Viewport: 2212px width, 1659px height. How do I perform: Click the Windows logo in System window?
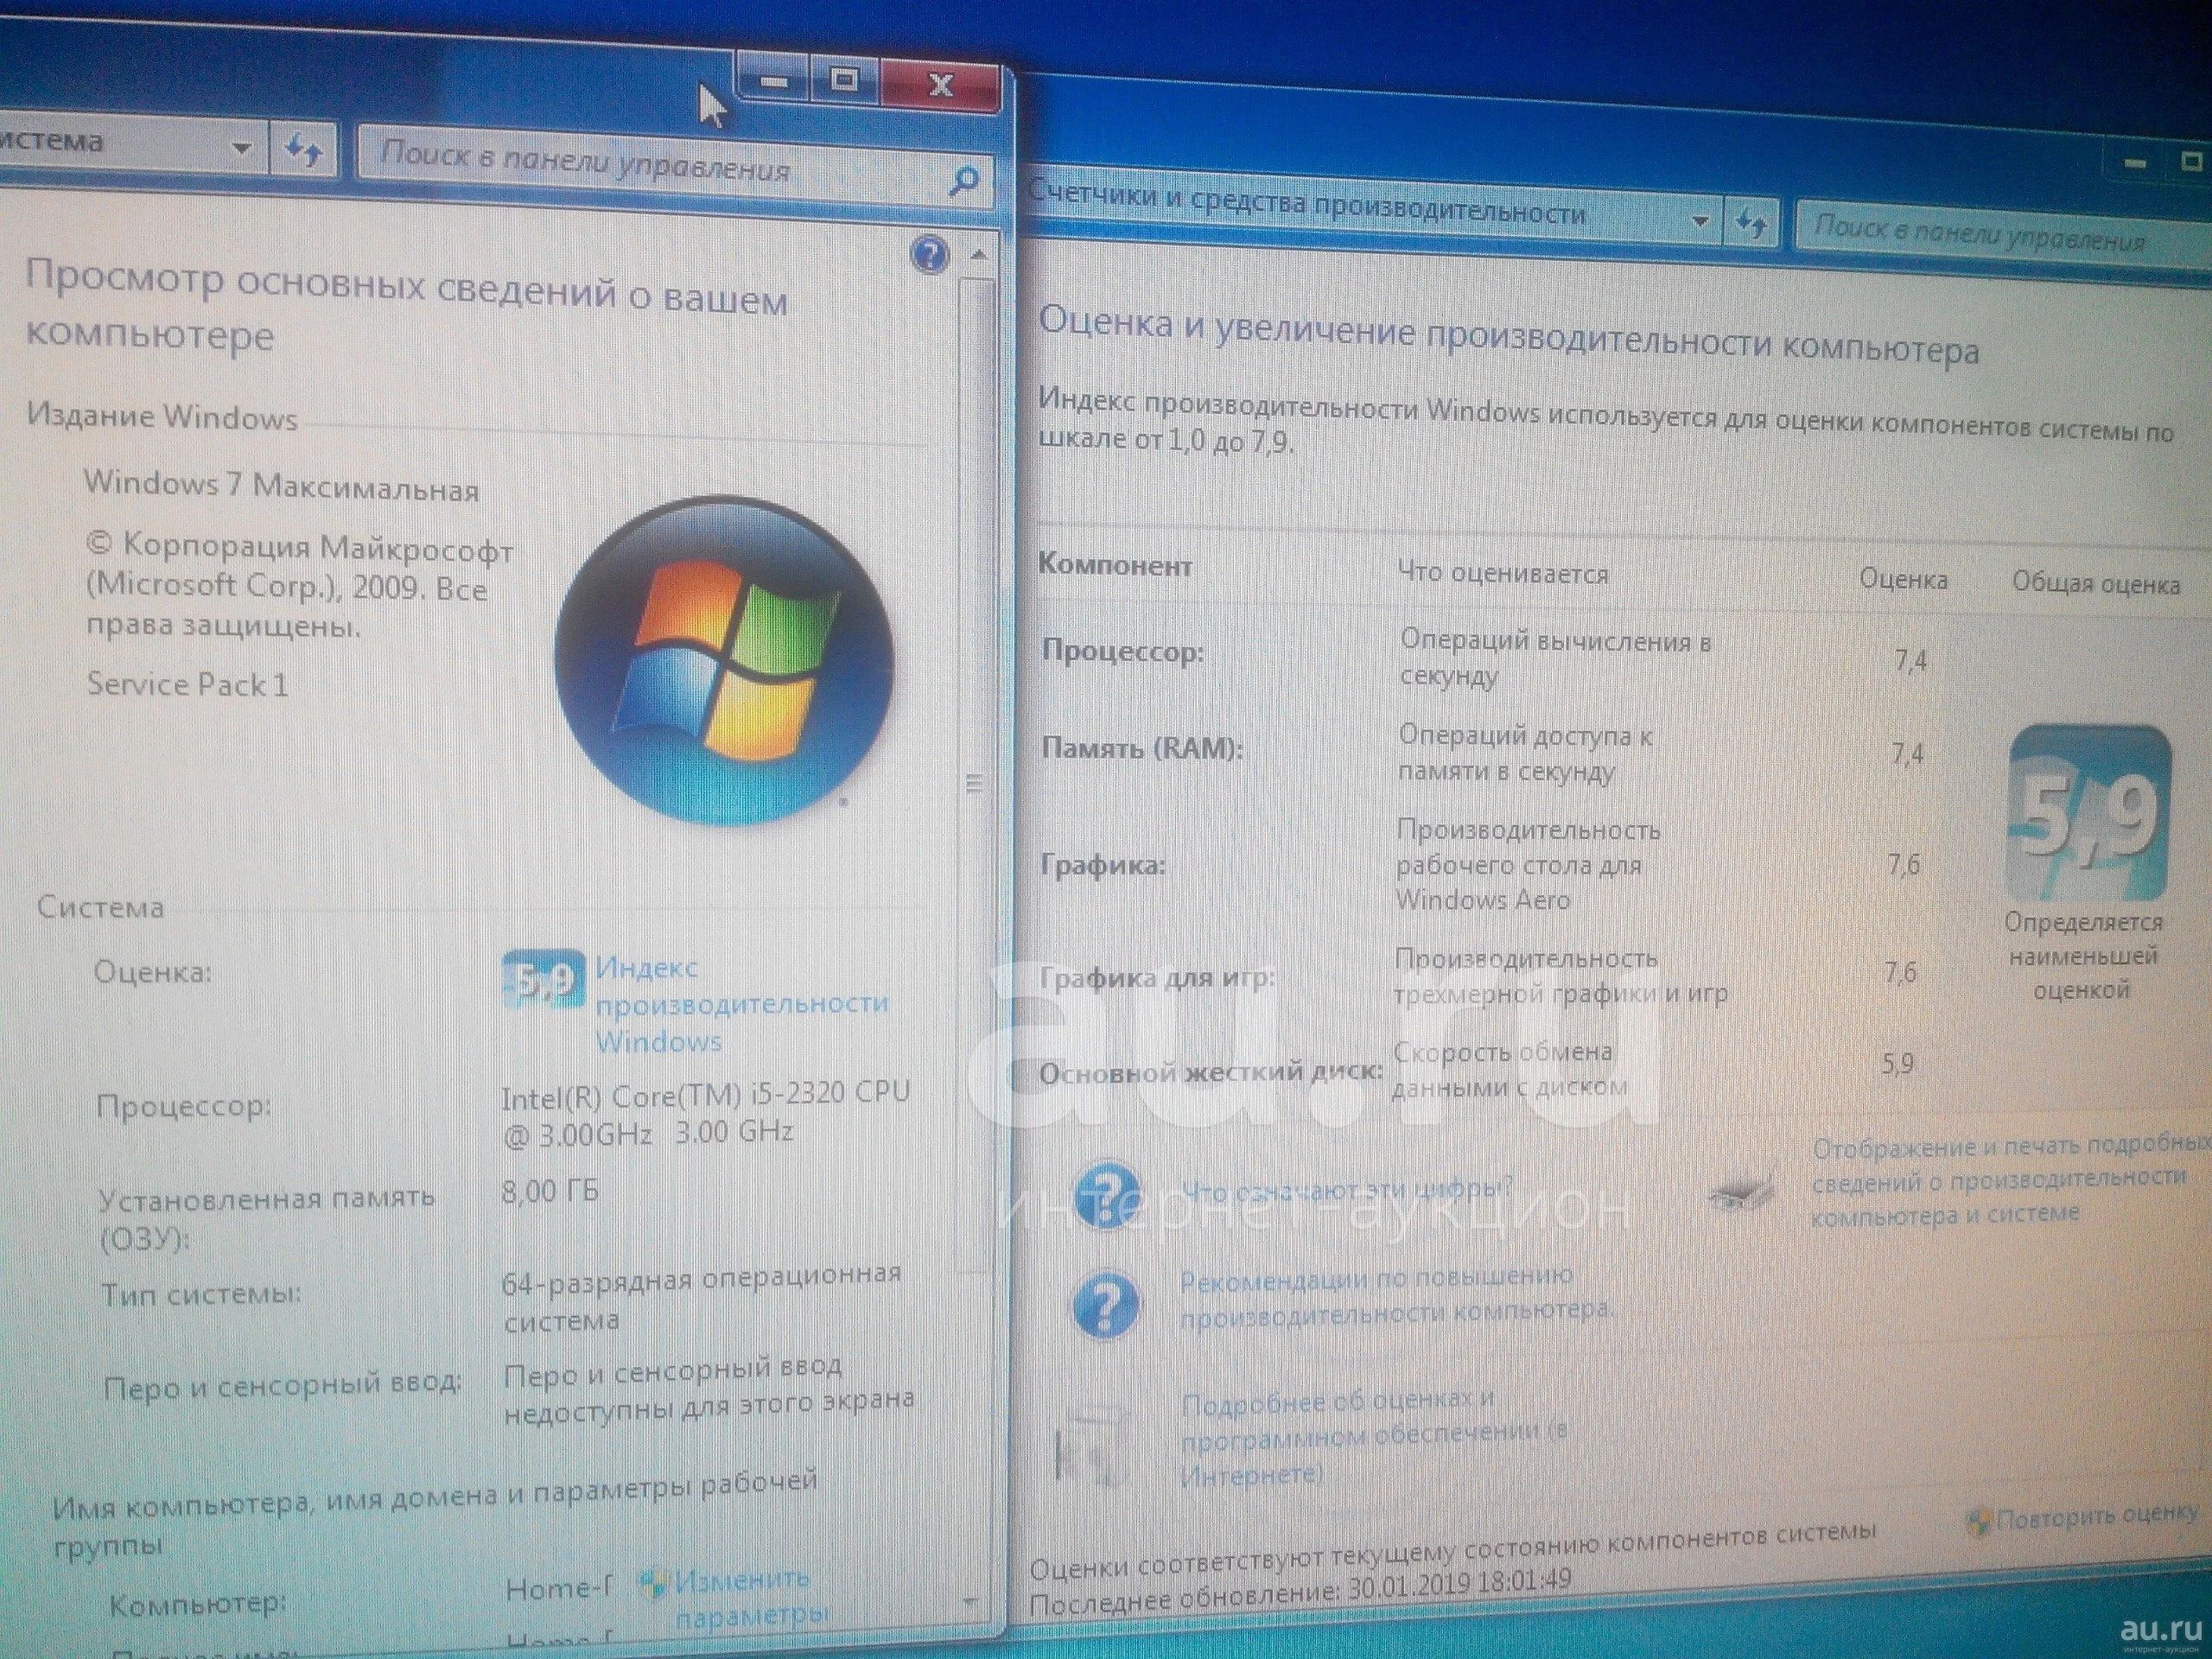[724, 661]
